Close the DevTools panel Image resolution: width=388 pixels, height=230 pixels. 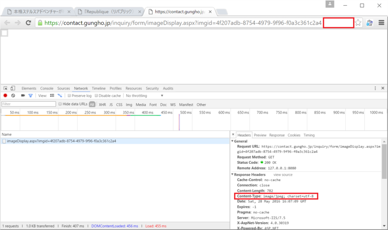point(383,88)
